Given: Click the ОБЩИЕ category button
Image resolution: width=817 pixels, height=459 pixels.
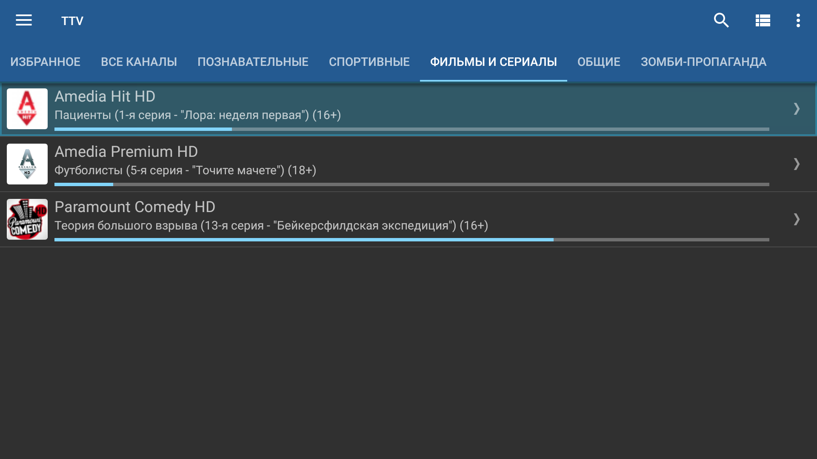Looking at the screenshot, I should click(x=599, y=62).
